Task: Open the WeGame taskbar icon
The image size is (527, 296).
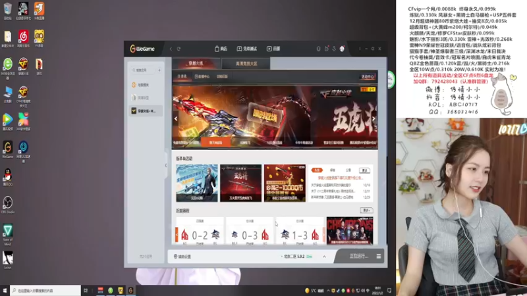Action: [x=130, y=291]
